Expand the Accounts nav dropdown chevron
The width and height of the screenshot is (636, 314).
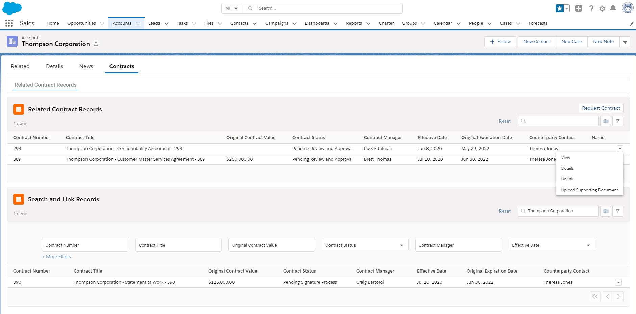pyautogui.click(x=138, y=23)
